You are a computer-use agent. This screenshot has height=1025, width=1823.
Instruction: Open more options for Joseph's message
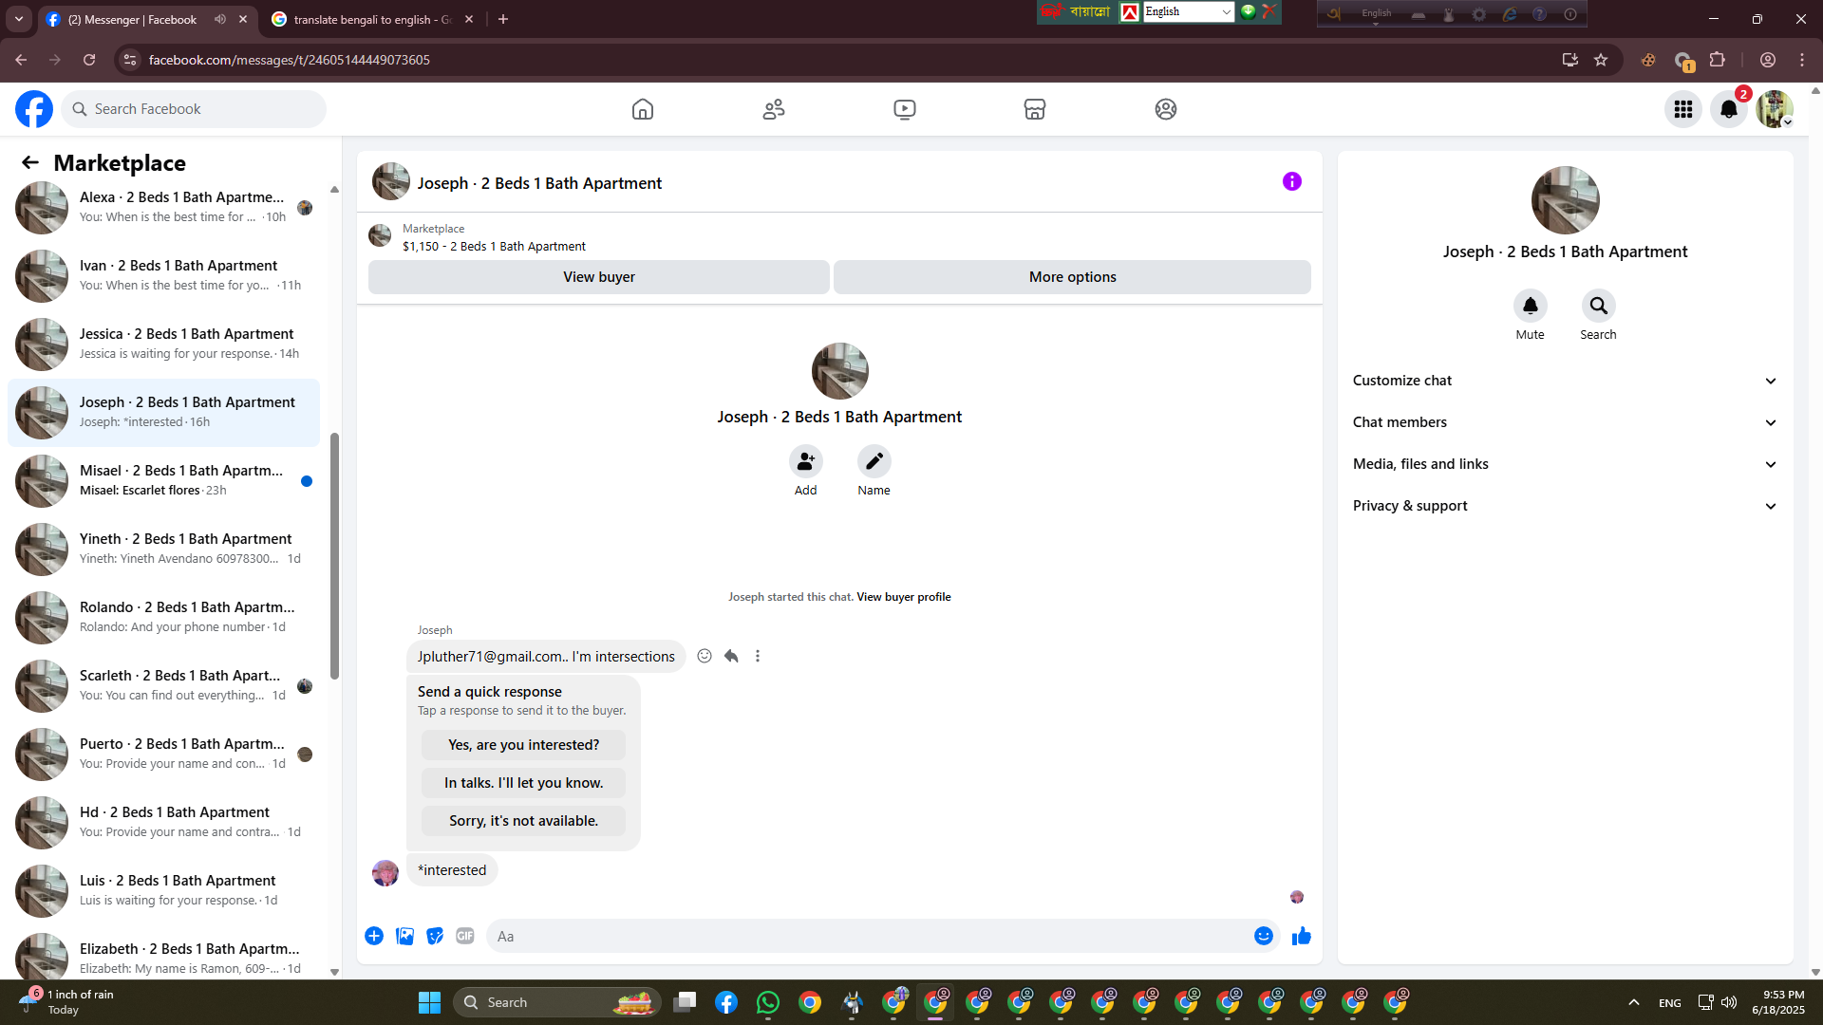click(758, 656)
